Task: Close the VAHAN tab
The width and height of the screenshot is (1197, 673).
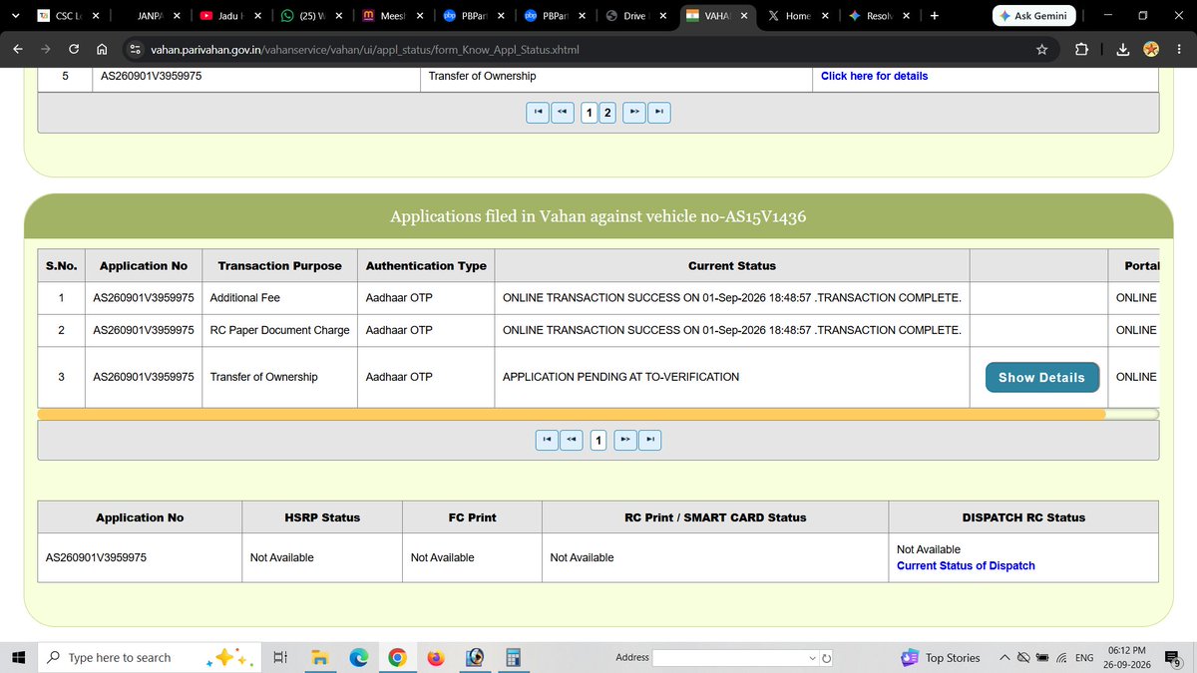Action: 743,16
